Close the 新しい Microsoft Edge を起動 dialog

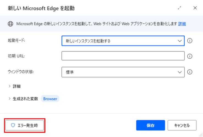coord(195,8)
